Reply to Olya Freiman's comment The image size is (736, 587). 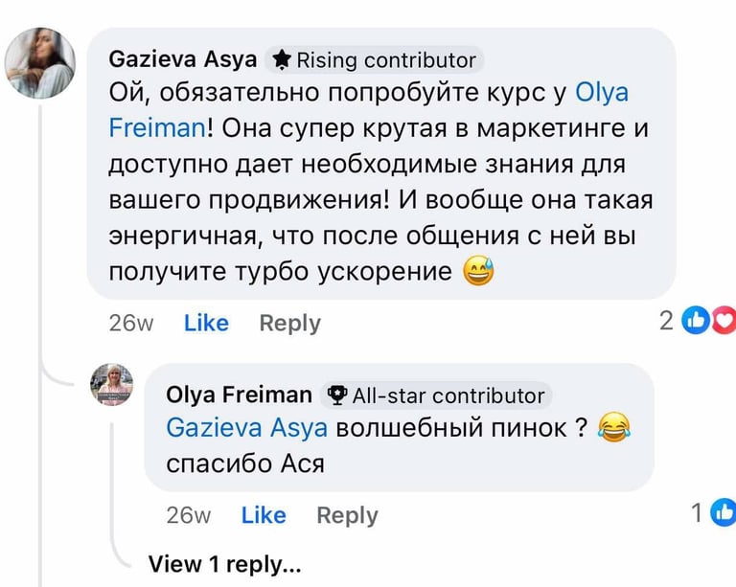347,515
